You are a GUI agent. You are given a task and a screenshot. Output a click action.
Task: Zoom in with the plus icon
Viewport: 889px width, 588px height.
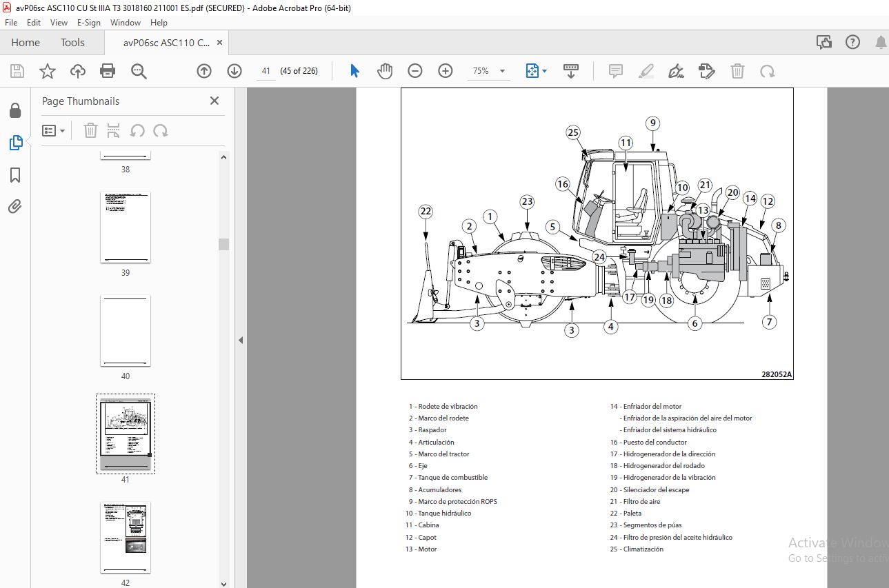pos(446,71)
